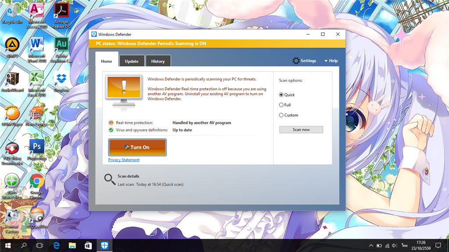Click the Scan now button
This screenshot has width=449, height=252.
click(x=301, y=130)
